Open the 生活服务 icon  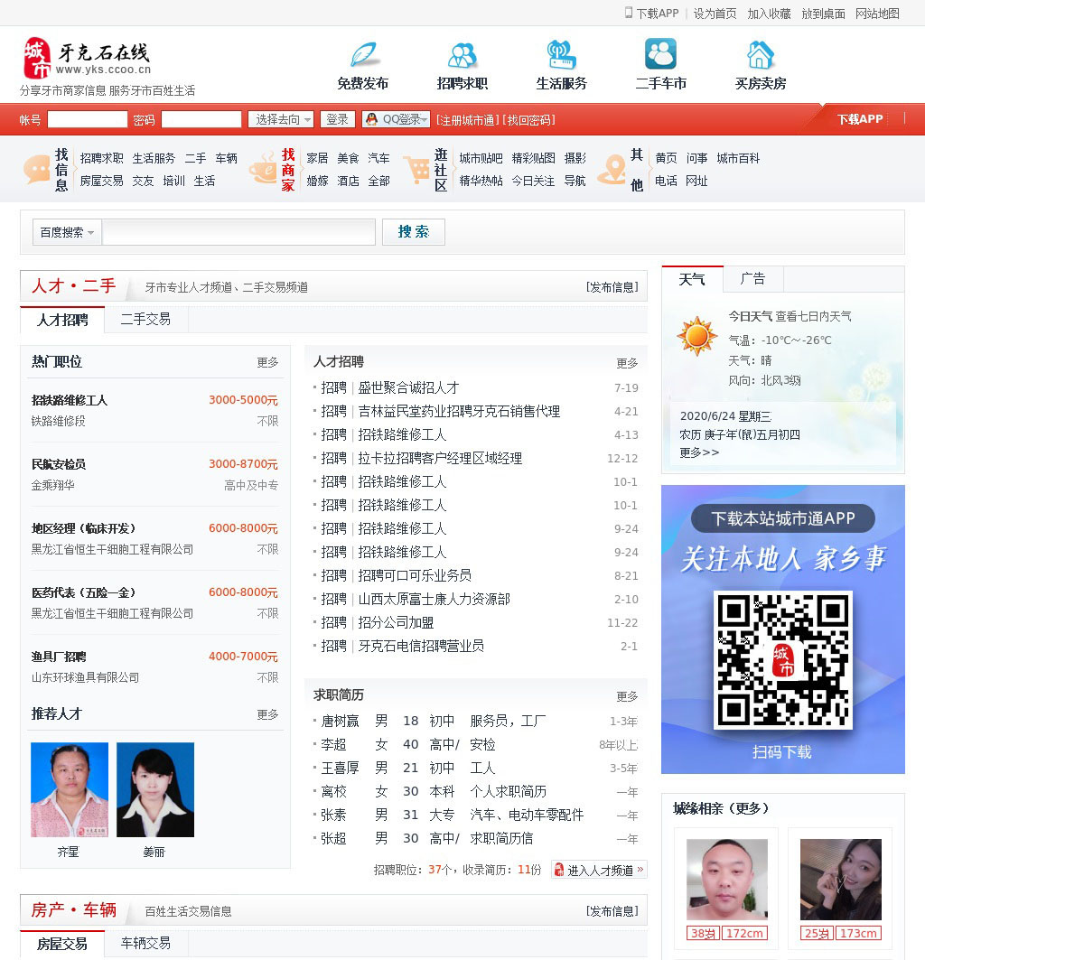point(562,55)
